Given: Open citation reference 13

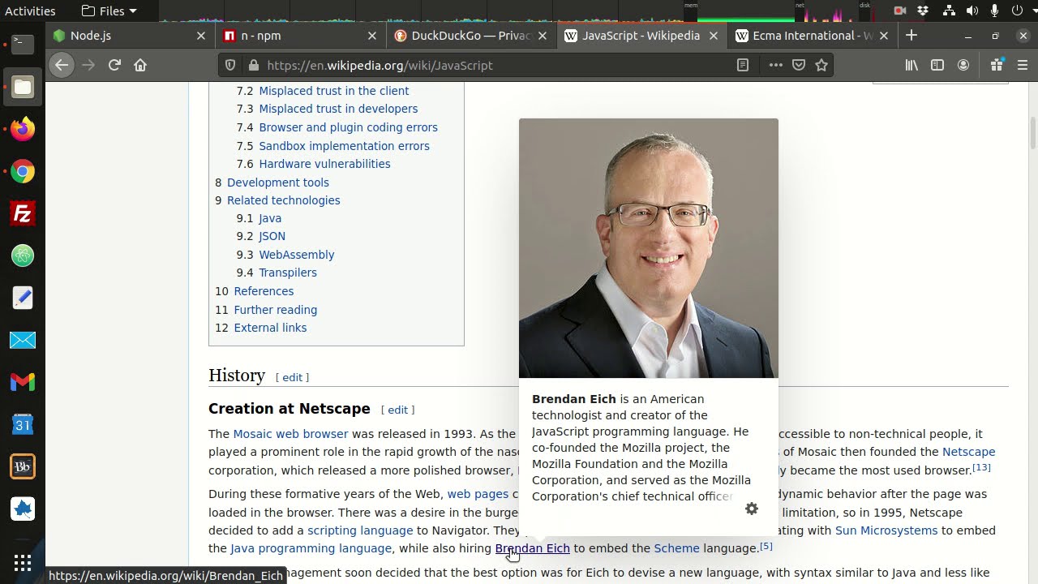Looking at the screenshot, I should pyautogui.click(x=981, y=467).
